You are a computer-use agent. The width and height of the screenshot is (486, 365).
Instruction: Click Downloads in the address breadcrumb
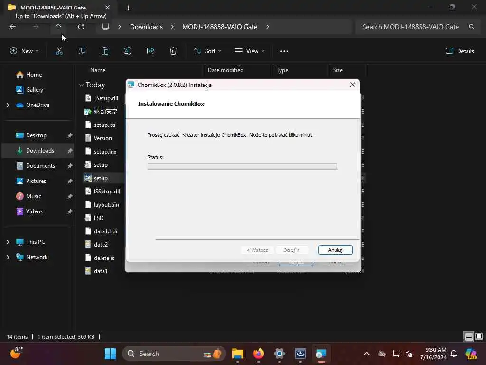(x=146, y=27)
